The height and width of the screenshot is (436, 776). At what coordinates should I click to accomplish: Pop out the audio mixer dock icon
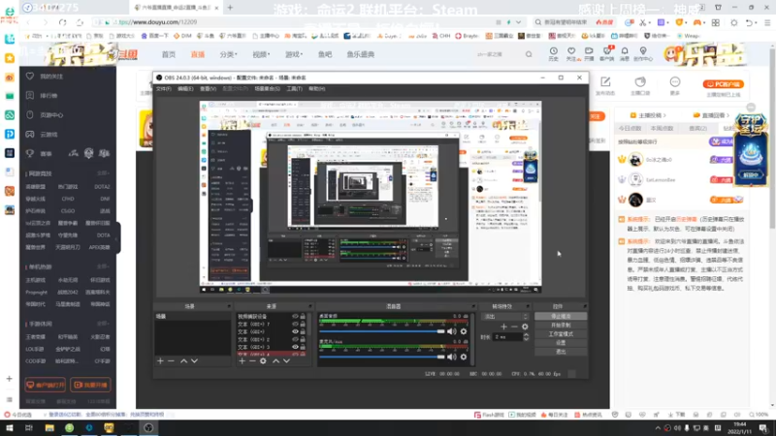click(473, 306)
